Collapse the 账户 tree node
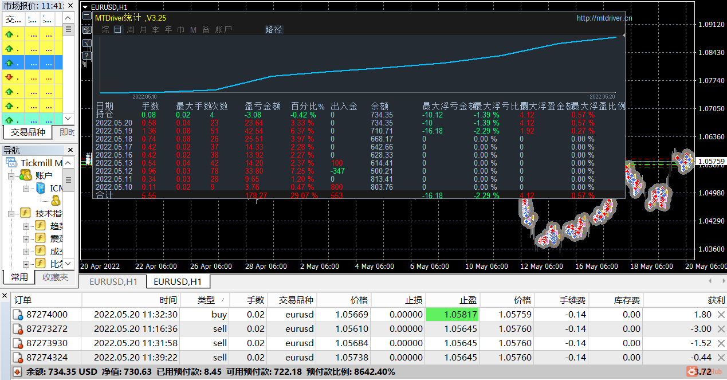 11,176
